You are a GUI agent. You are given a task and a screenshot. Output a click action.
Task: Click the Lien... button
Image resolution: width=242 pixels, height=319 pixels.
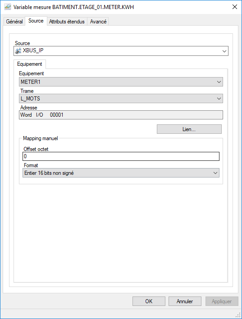tap(189, 129)
